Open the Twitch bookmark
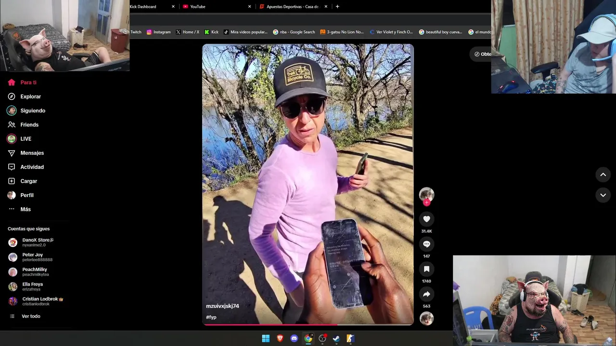The height and width of the screenshot is (346, 616). pyautogui.click(x=136, y=32)
